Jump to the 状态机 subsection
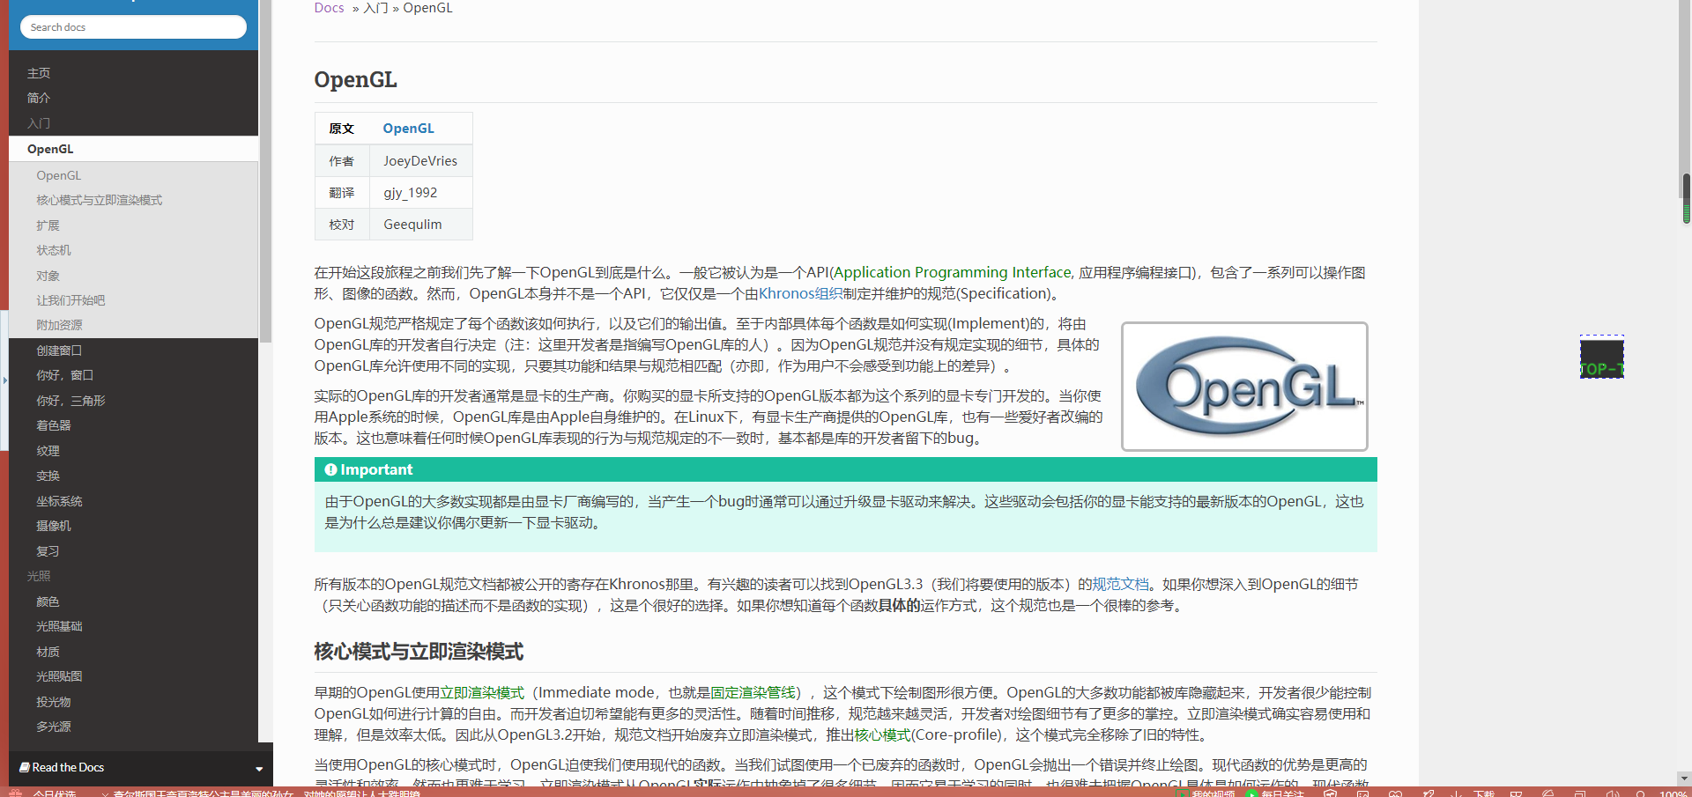Viewport: 1692px width, 797px height. point(53,250)
